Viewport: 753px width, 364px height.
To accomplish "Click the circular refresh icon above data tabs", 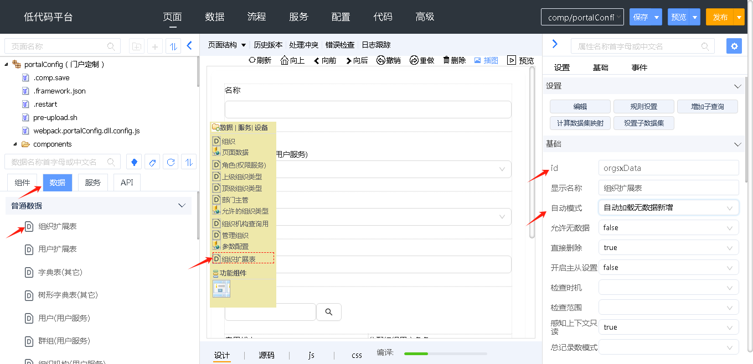I will pos(171,162).
